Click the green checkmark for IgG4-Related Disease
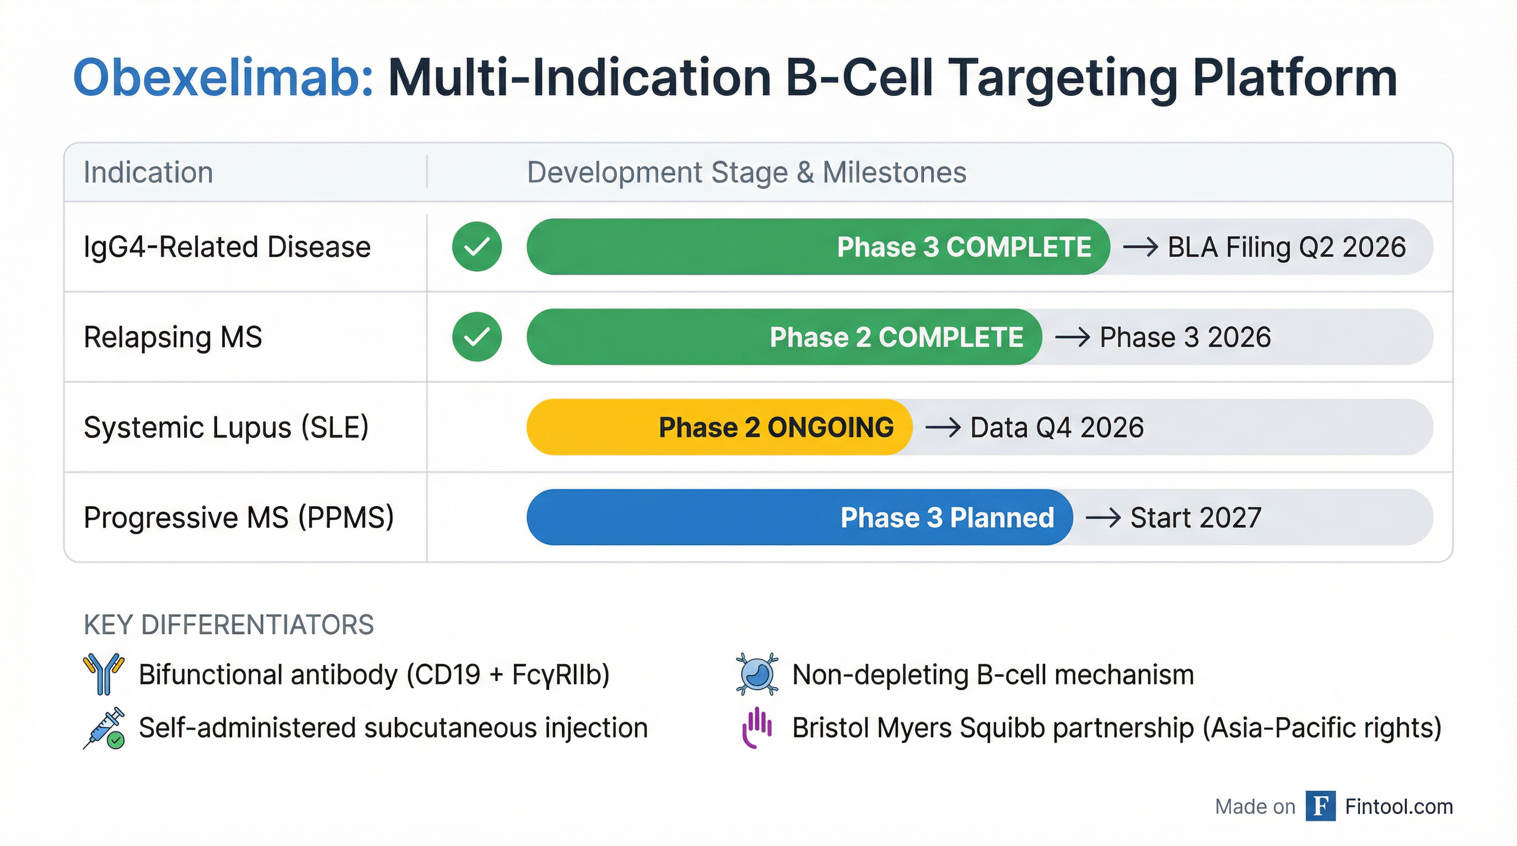 (x=477, y=247)
